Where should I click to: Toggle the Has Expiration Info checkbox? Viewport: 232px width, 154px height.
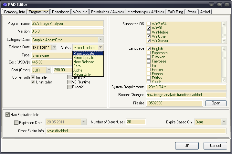click(x=8, y=114)
